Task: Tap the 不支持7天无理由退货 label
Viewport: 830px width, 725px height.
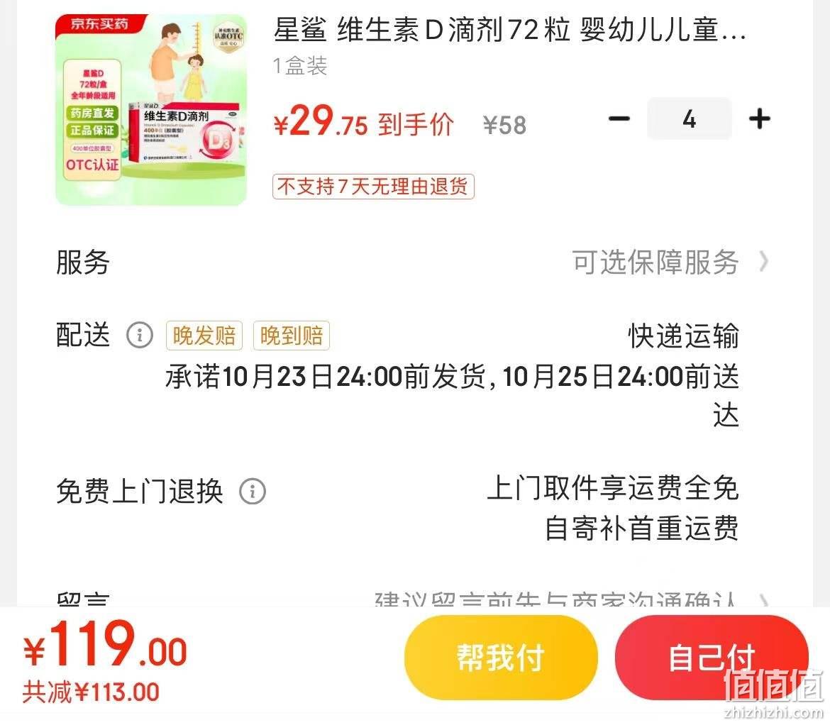Action: coord(373,187)
